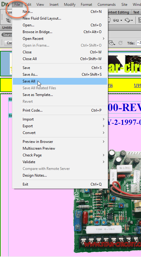The width and height of the screenshot is (141, 257).
Task: Open the Commands menu
Action: tap(106, 5)
